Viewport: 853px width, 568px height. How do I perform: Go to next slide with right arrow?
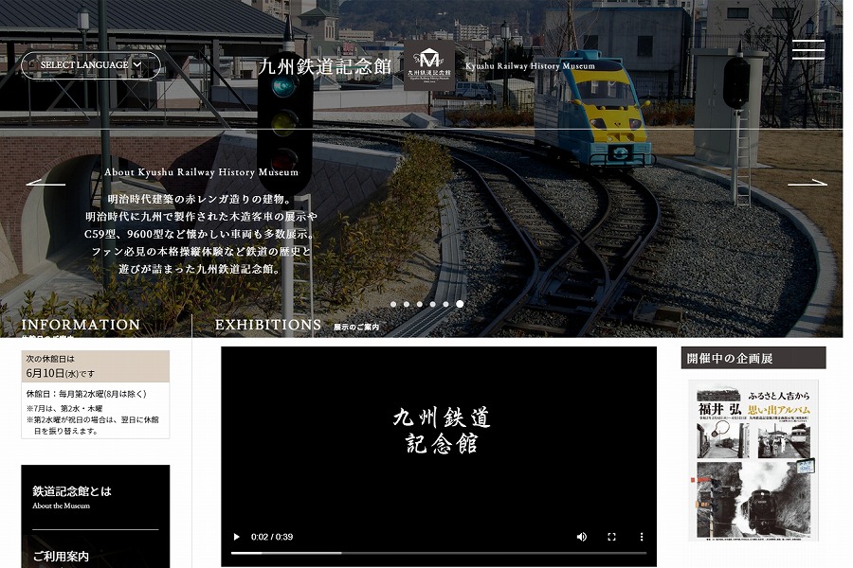808,183
